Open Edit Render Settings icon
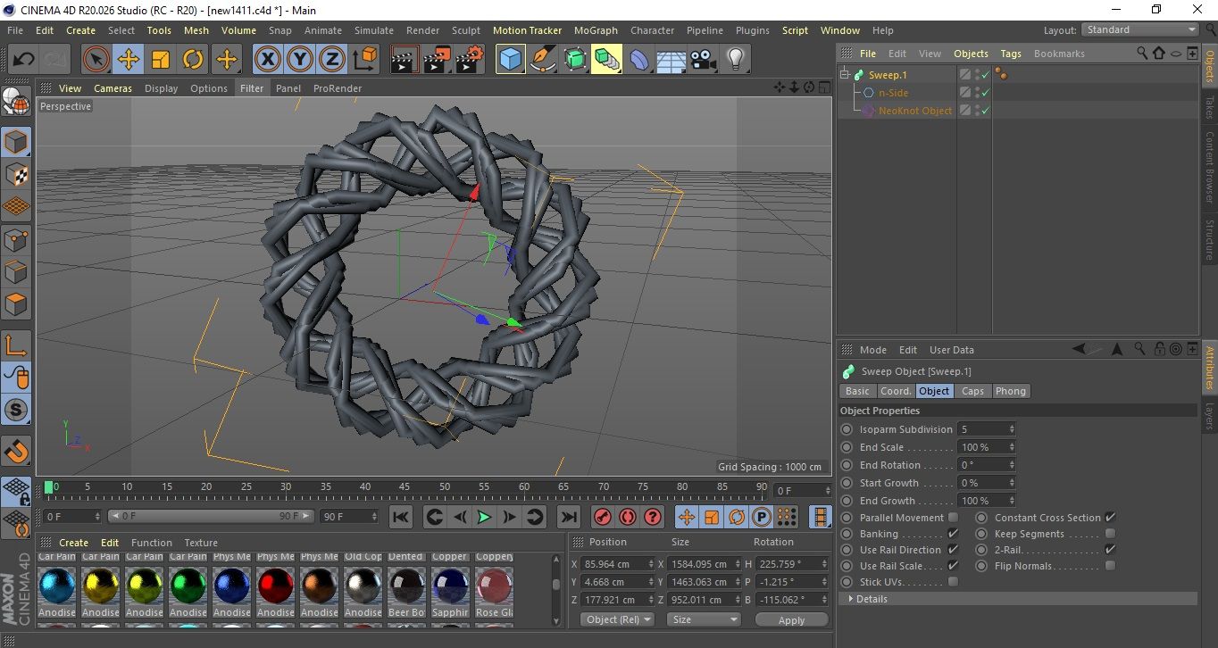The image size is (1218, 648). click(469, 60)
